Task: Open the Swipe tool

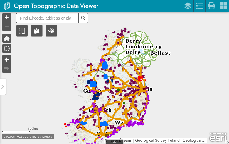Action: (x=22, y=31)
